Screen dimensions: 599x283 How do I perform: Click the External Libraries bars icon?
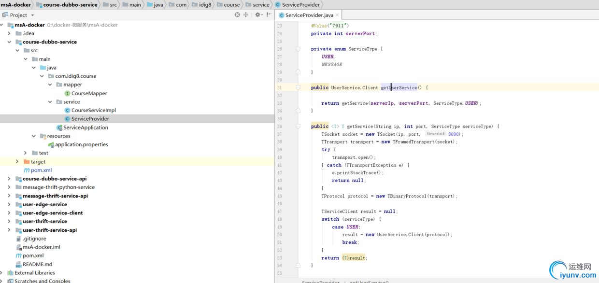tap(10, 273)
